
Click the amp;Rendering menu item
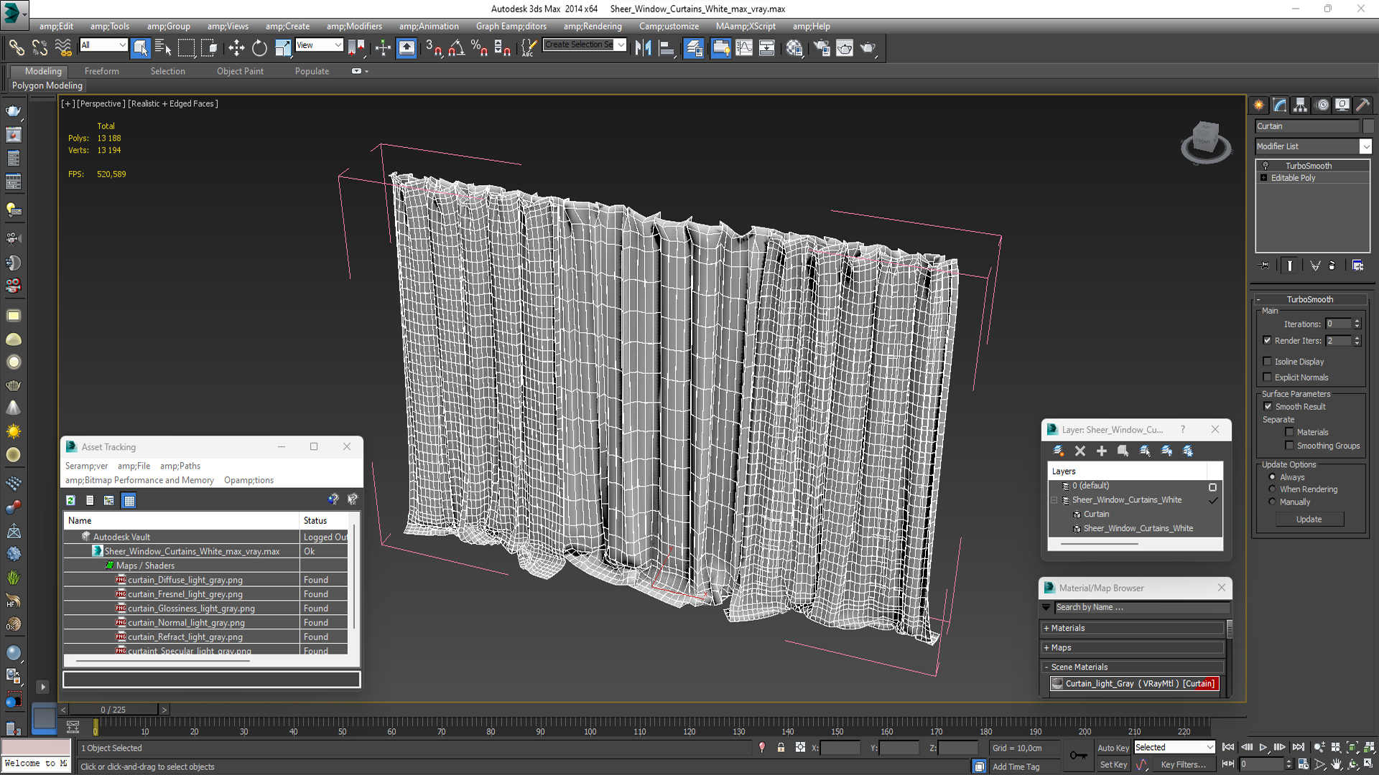click(x=590, y=26)
